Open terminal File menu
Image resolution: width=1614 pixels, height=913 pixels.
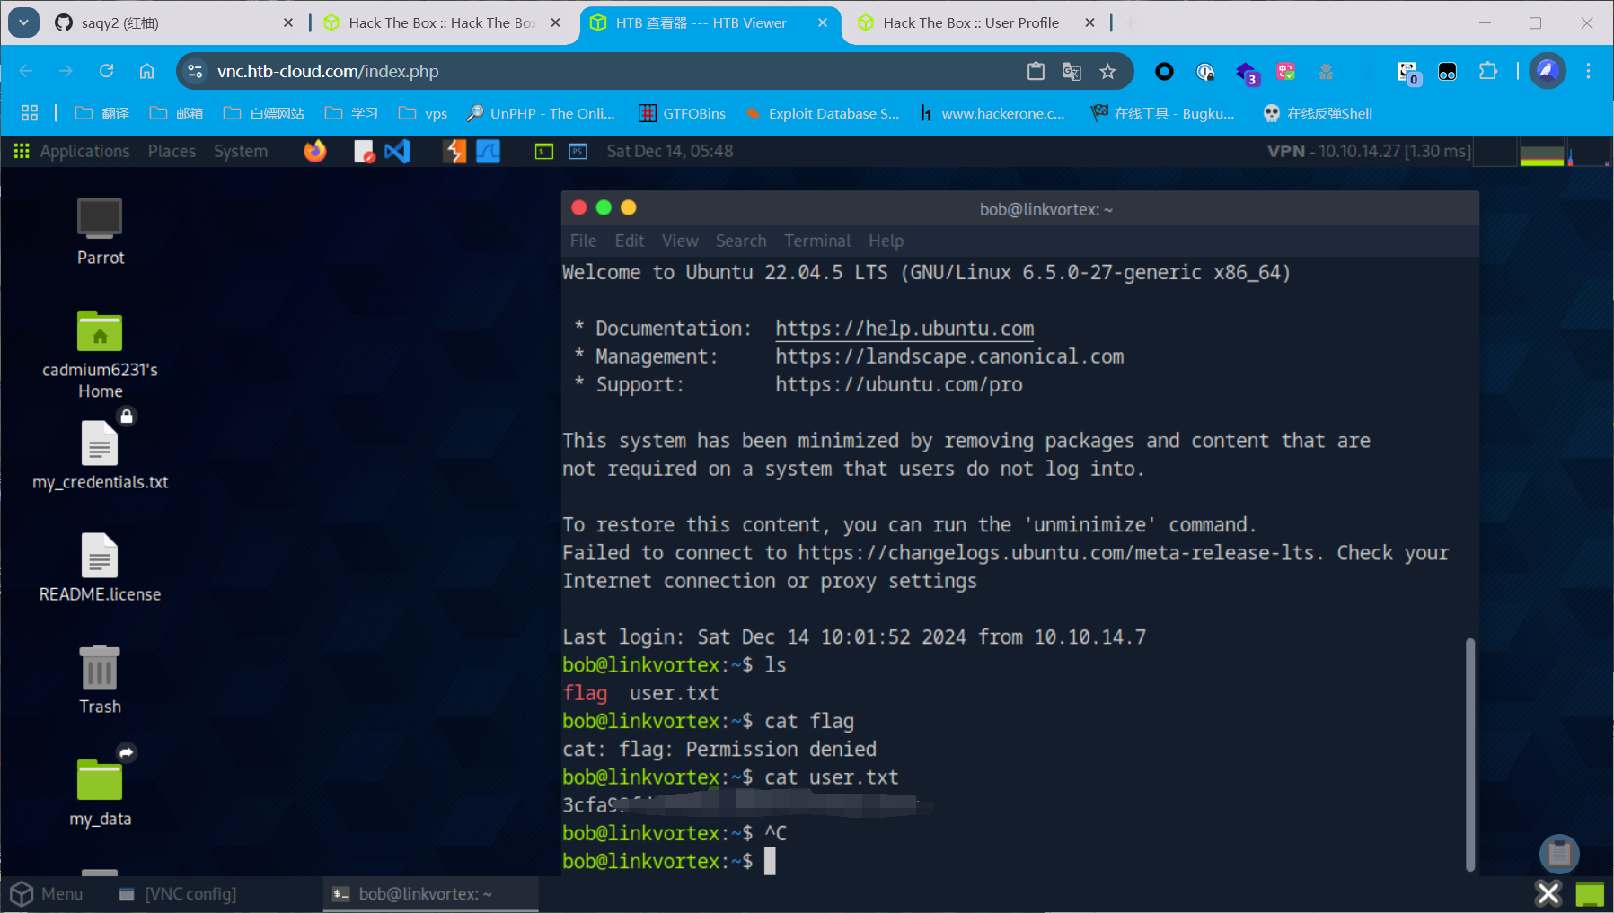click(x=583, y=241)
